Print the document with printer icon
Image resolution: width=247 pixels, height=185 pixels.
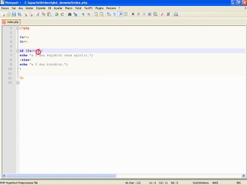click(x=176, y=14)
